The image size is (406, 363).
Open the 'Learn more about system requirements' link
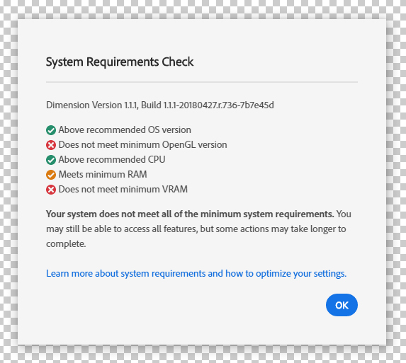point(196,274)
